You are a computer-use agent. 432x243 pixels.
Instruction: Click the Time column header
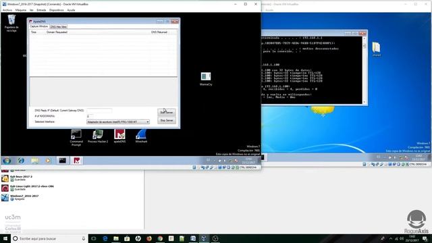pyautogui.click(x=34, y=32)
